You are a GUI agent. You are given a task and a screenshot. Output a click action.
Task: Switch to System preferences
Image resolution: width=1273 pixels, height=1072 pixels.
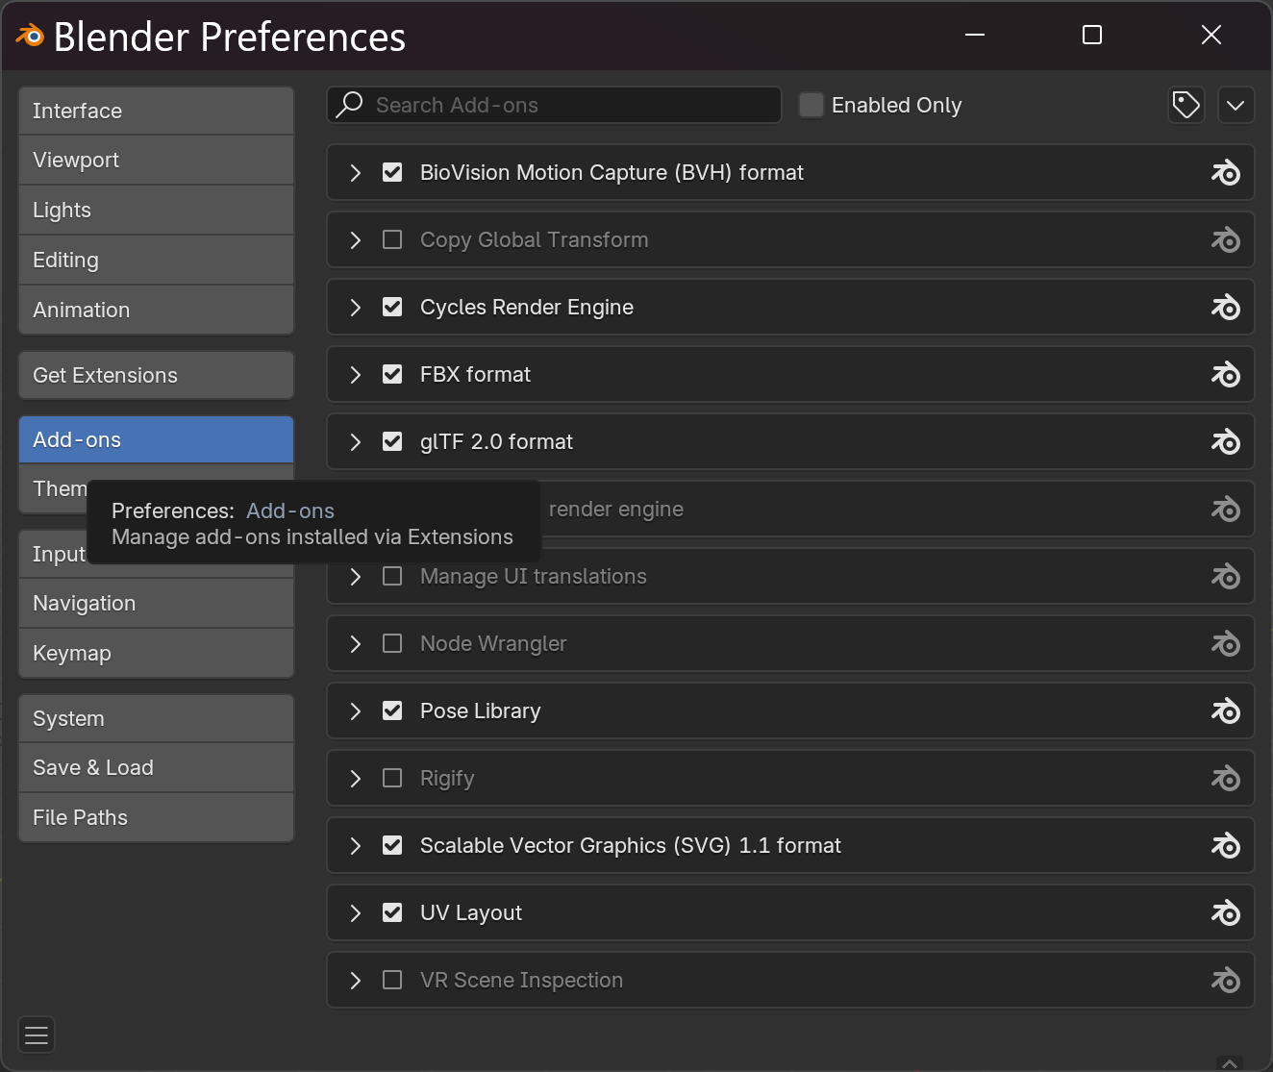point(156,718)
